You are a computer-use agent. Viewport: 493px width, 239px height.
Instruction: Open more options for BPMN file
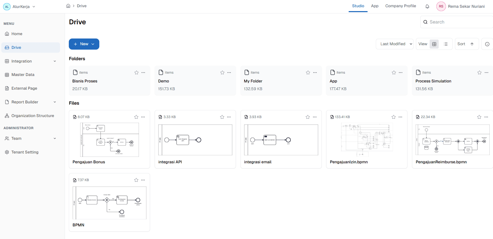[143, 180]
